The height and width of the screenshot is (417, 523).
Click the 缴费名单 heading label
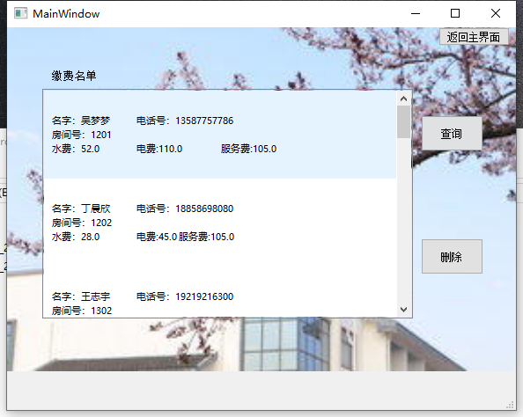(74, 76)
